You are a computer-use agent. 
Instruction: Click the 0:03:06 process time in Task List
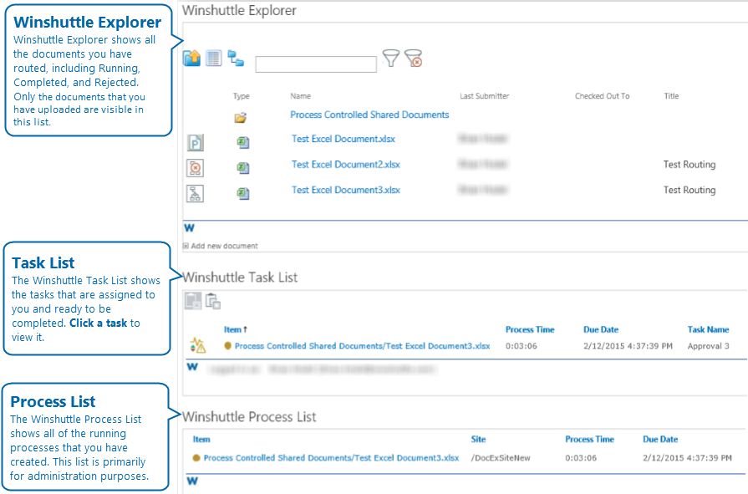522,346
